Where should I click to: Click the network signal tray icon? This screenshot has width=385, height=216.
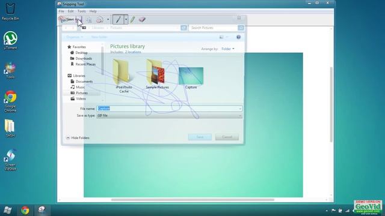pos(347,211)
